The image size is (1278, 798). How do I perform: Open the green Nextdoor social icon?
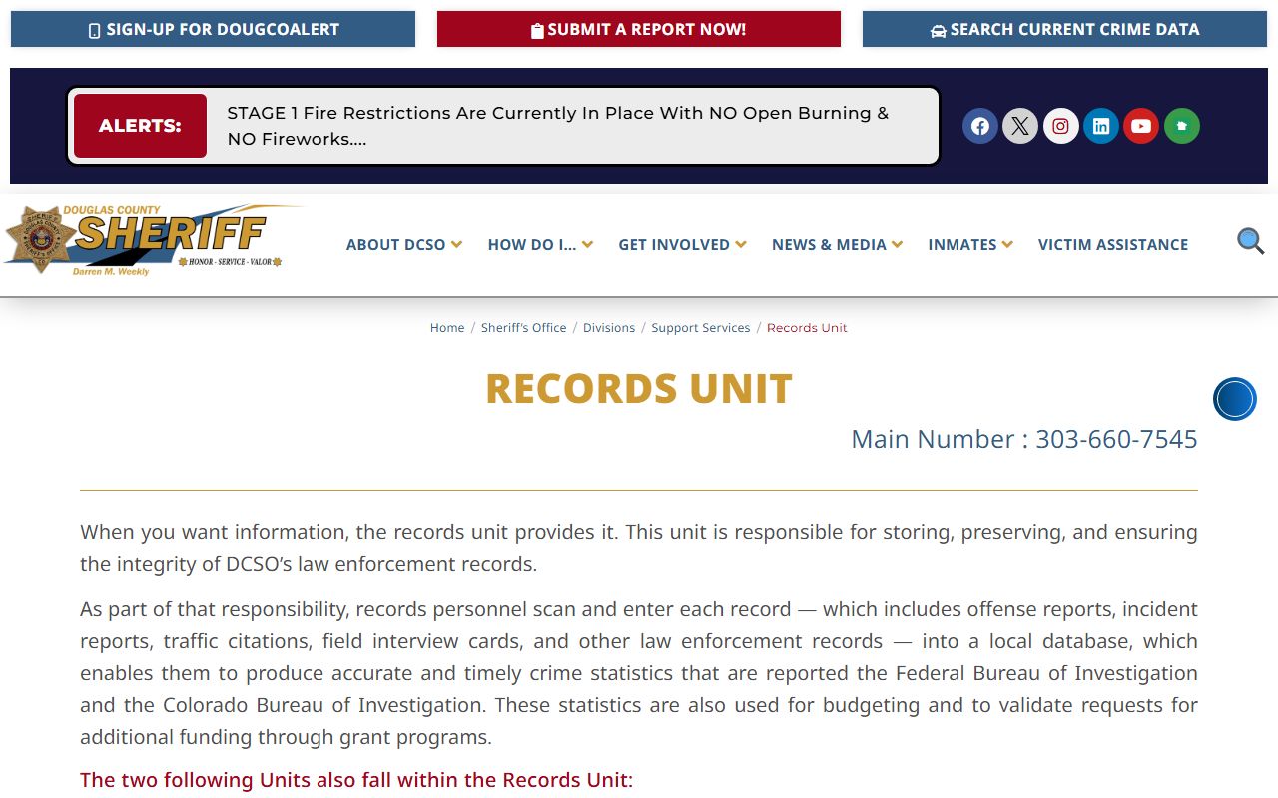click(1182, 126)
